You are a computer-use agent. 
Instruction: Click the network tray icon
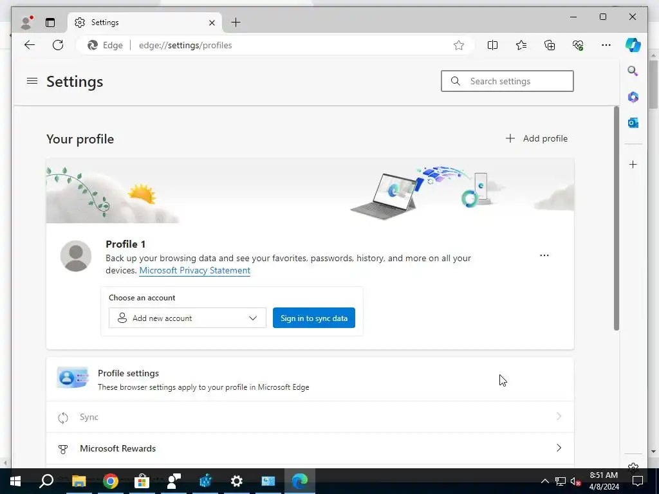pyautogui.click(x=561, y=481)
